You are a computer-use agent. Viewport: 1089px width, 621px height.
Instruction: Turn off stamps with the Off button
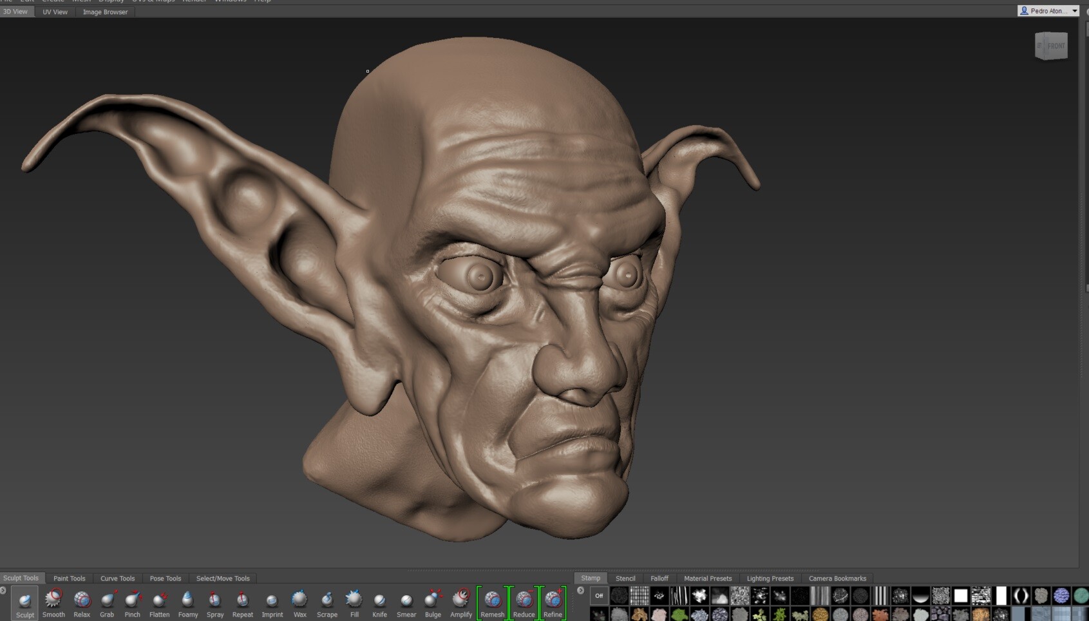pos(600,596)
